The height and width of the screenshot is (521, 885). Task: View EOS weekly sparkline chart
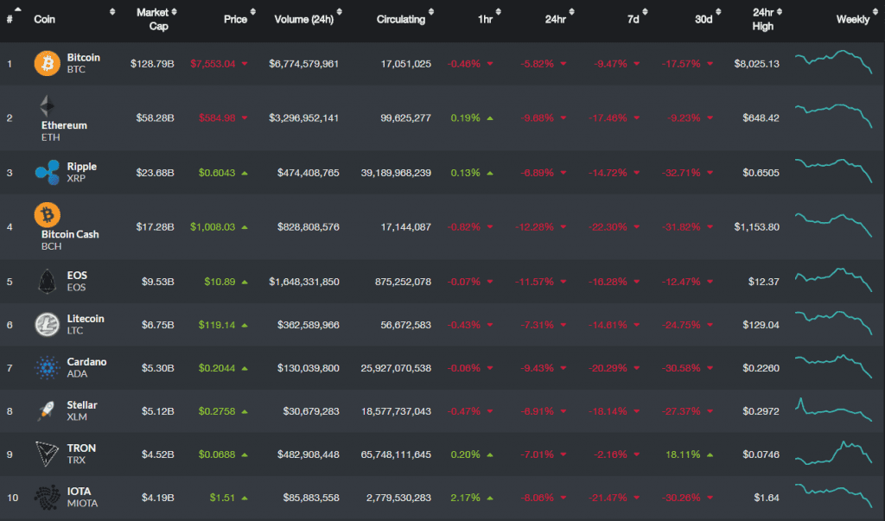834,279
